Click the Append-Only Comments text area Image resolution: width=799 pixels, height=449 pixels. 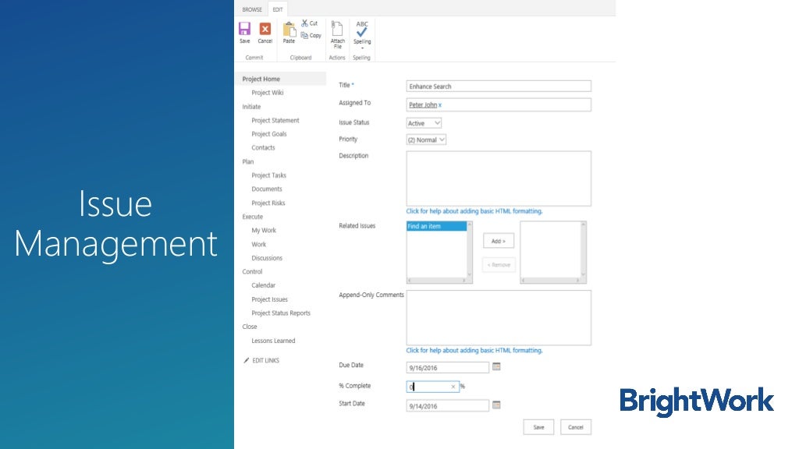tap(499, 318)
